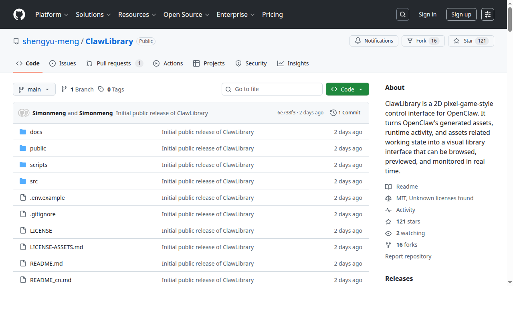The image size is (513, 321).
Task: Click the search magnifier icon in header
Action: [403, 14]
